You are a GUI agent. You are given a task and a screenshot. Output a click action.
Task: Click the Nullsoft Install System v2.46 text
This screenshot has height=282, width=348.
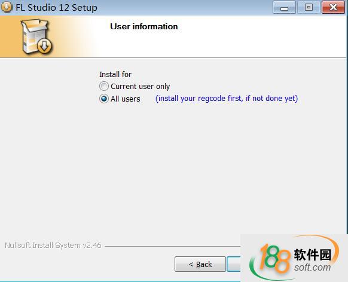[x=53, y=246]
